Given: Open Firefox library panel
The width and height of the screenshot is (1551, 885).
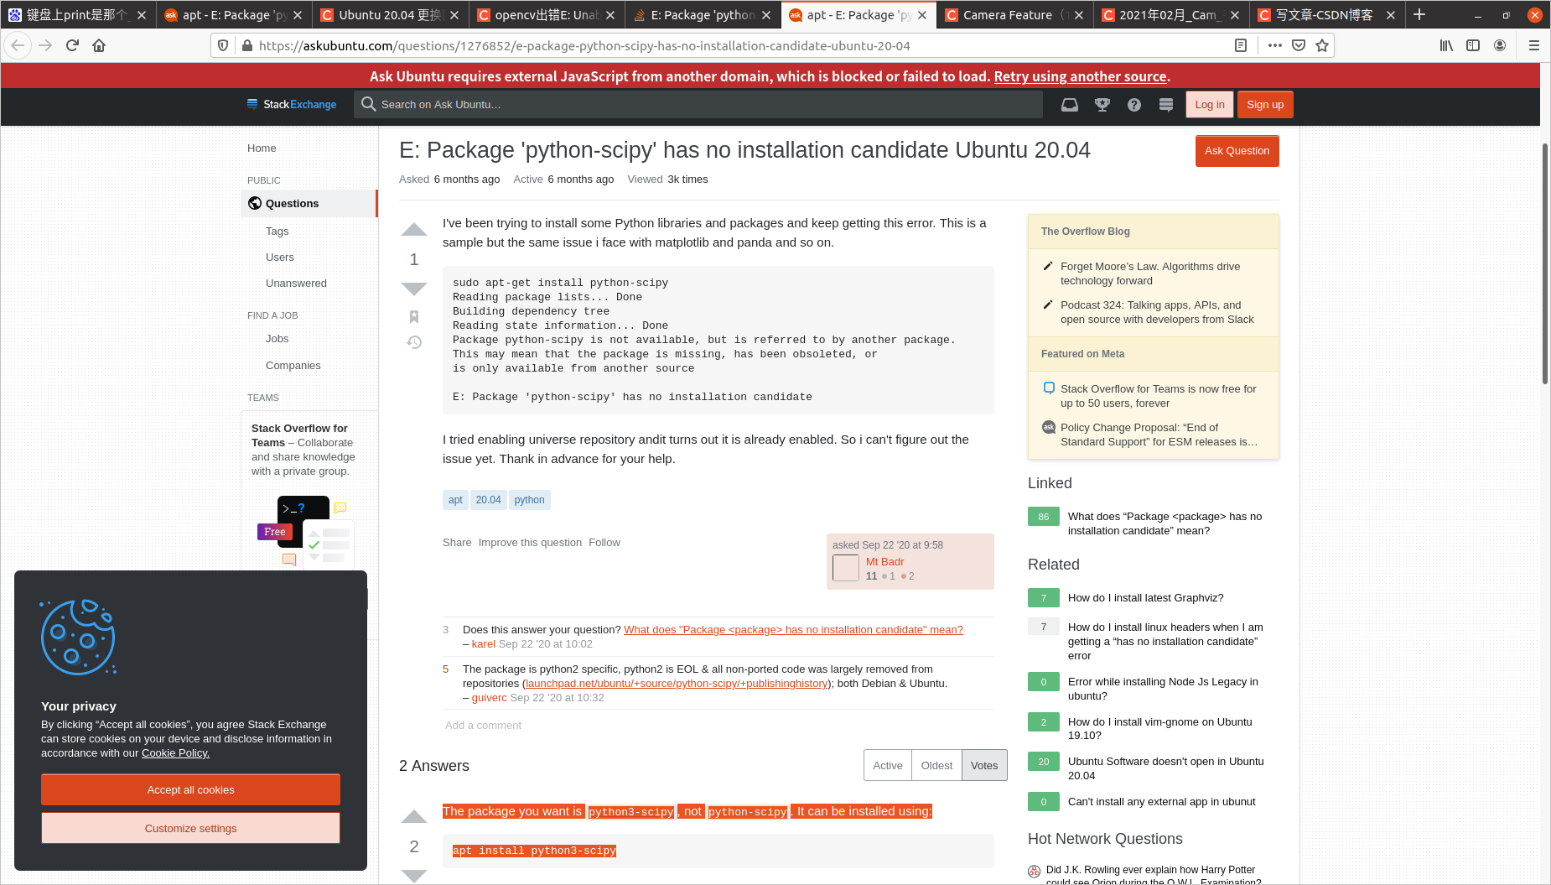Looking at the screenshot, I should pos(1446,45).
